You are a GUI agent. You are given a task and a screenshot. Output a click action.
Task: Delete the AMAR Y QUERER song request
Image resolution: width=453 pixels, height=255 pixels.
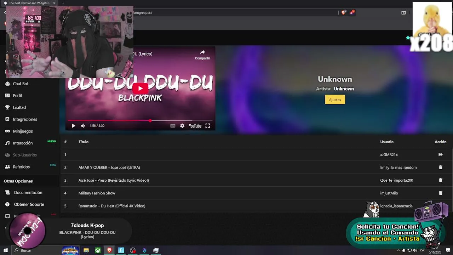pos(441,167)
